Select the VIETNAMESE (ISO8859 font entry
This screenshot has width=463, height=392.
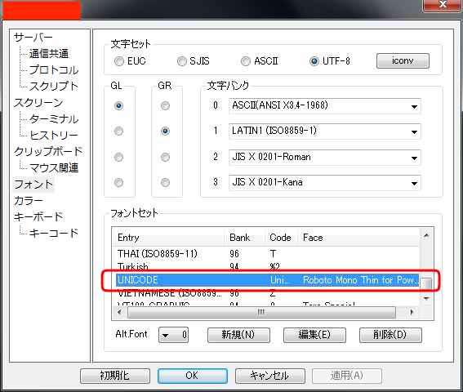point(265,293)
